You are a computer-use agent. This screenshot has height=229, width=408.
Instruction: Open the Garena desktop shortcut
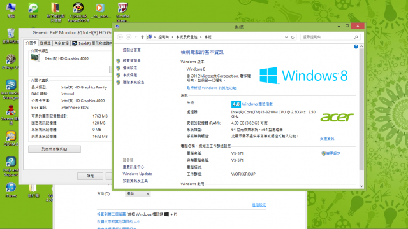(10, 114)
